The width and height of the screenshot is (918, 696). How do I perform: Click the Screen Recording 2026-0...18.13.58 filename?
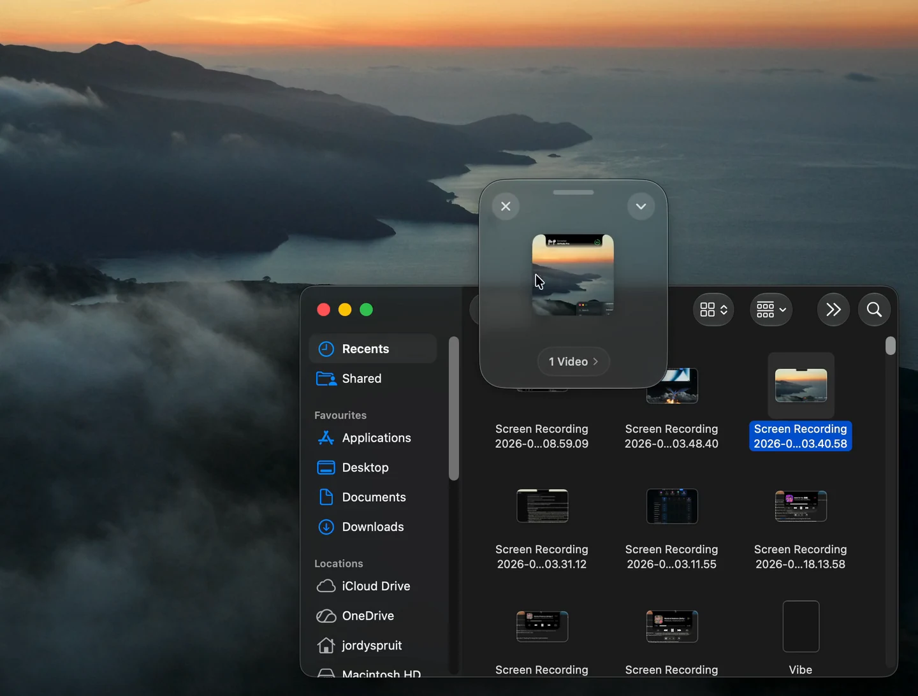801,556
